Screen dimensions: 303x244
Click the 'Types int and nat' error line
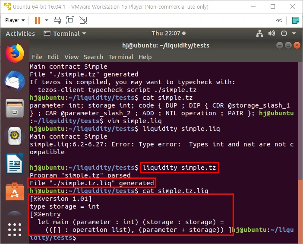coord(161,144)
